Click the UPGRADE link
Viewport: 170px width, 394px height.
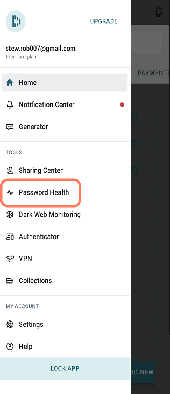pos(104,21)
